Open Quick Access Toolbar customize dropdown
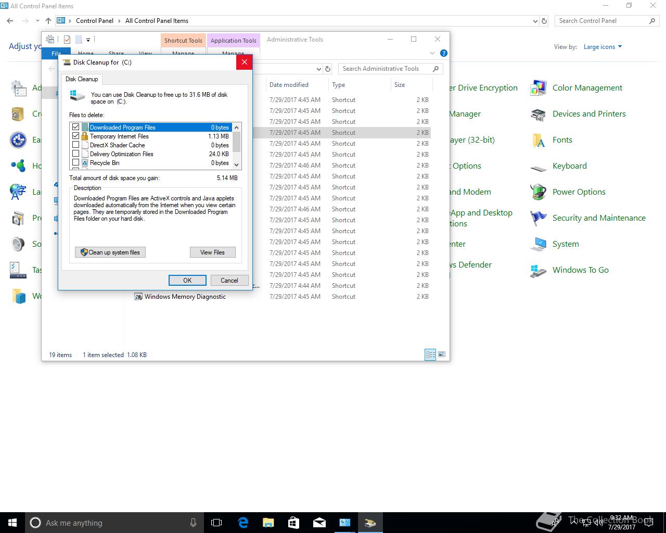Viewport: 666px width, 533px height. (x=88, y=40)
